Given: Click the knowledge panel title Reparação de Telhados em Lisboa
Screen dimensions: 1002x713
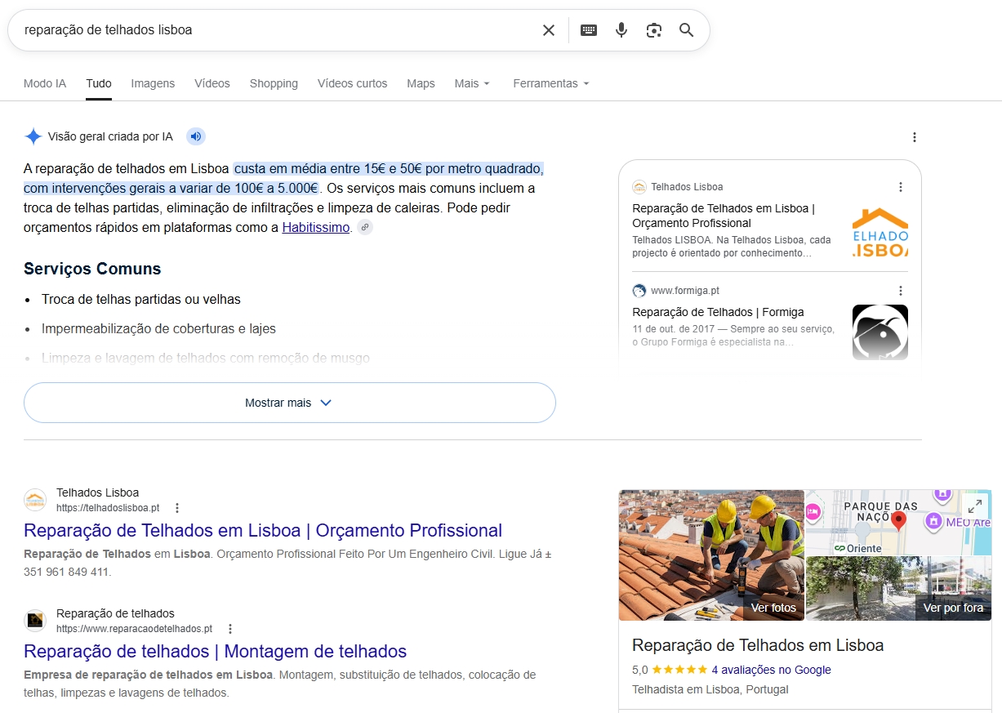Looking at the screenshot, I should click(x=758, y=645).
